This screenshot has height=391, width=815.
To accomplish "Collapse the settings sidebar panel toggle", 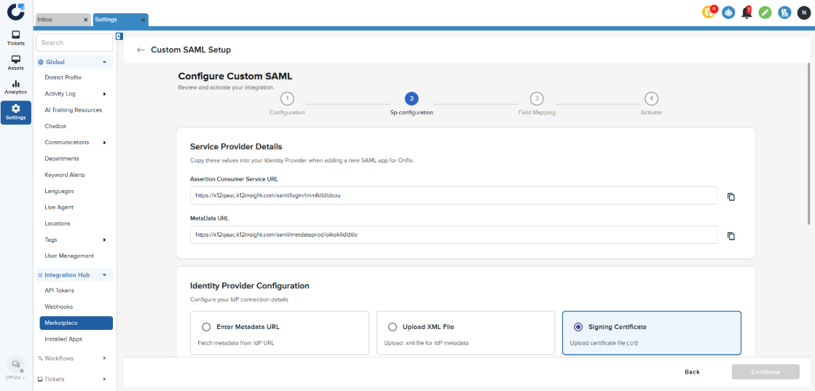I will 119,36.
